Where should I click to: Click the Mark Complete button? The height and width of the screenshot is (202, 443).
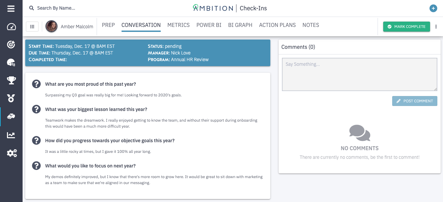click(x=406, y=27)
